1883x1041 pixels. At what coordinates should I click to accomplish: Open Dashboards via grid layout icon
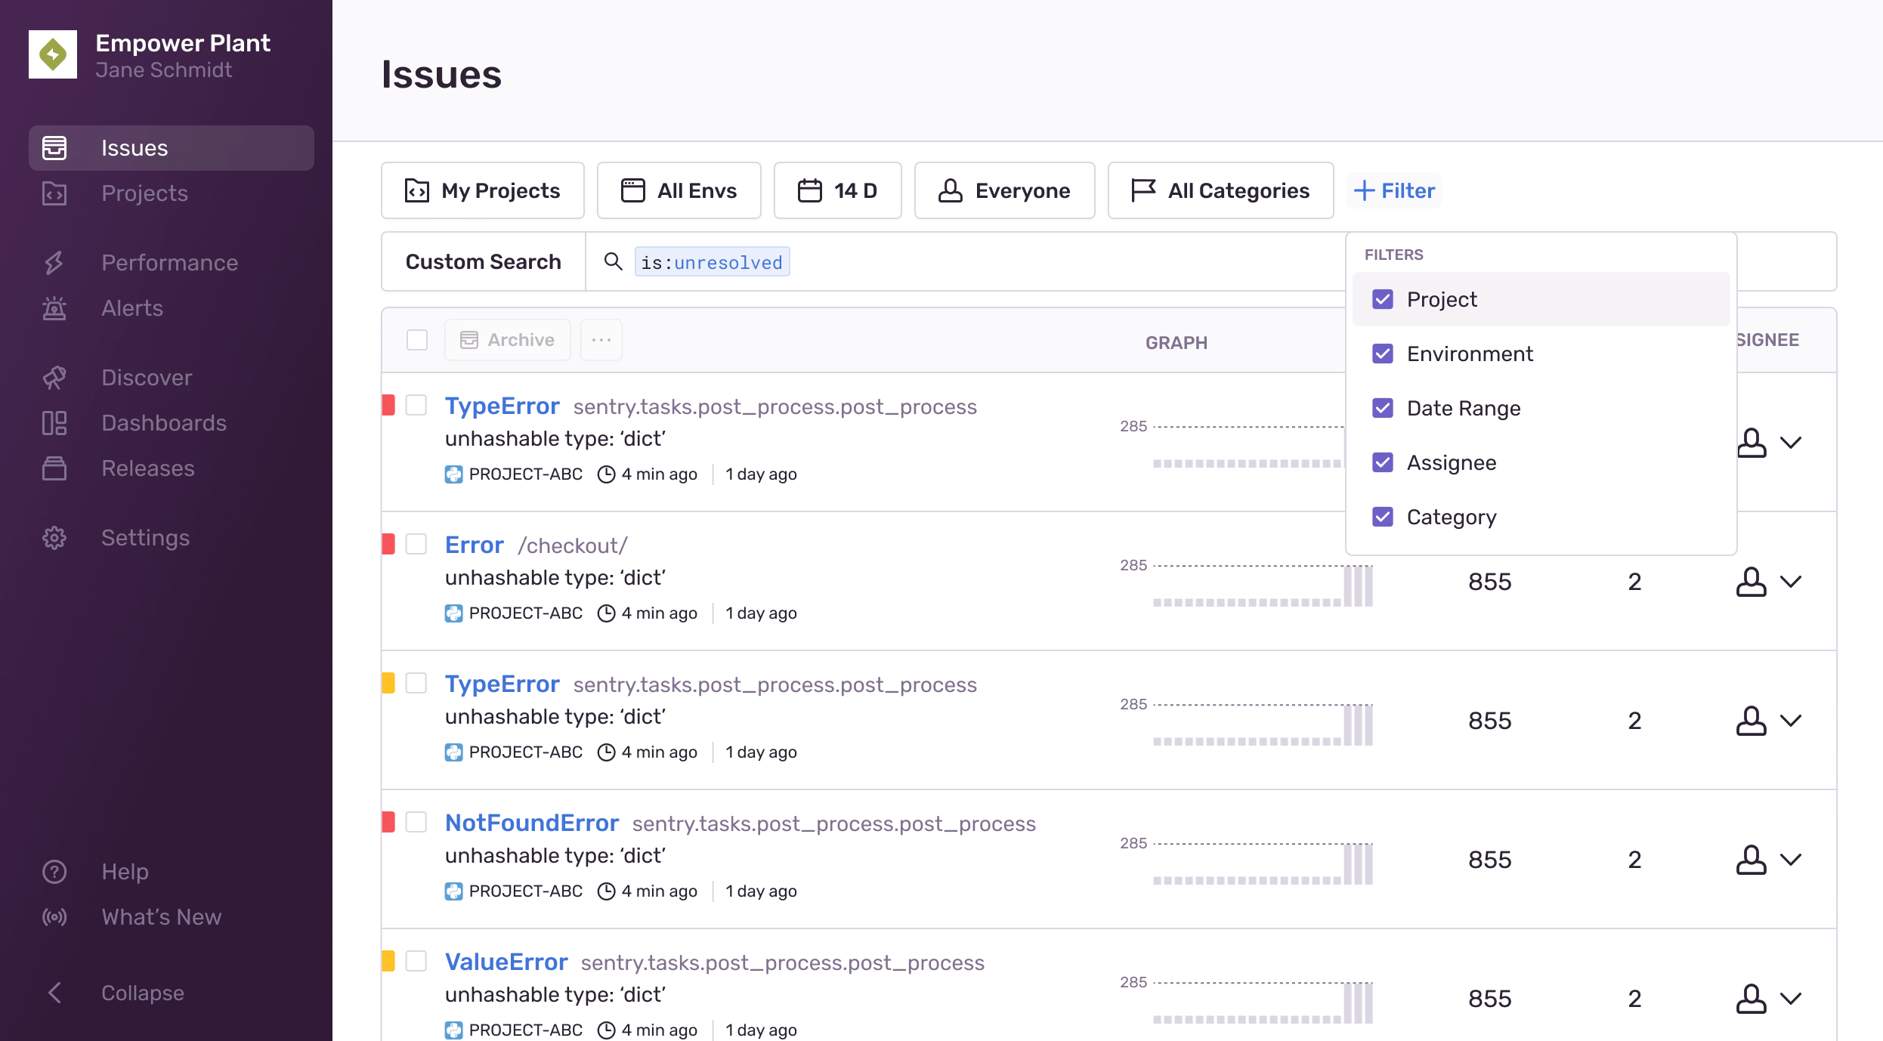click(x=54, y=423)
